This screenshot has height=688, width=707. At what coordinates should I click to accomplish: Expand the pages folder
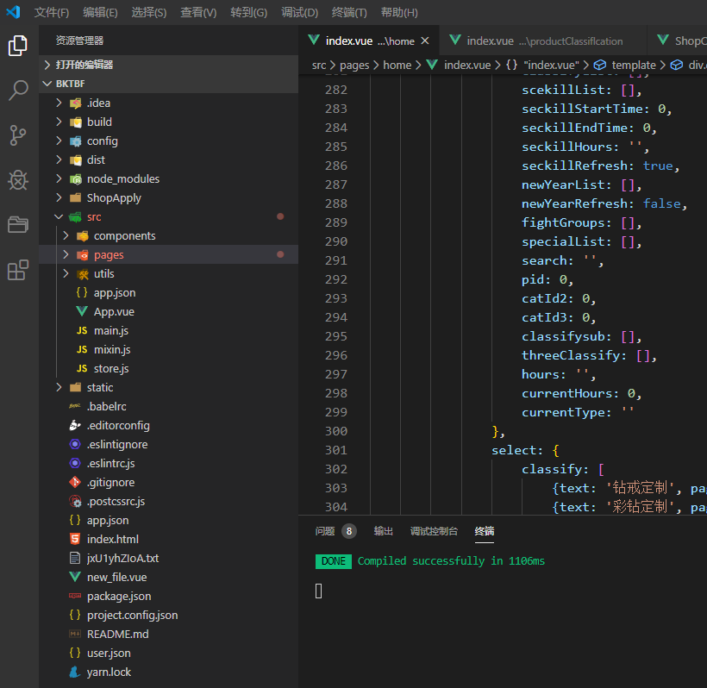click(66, 254)
